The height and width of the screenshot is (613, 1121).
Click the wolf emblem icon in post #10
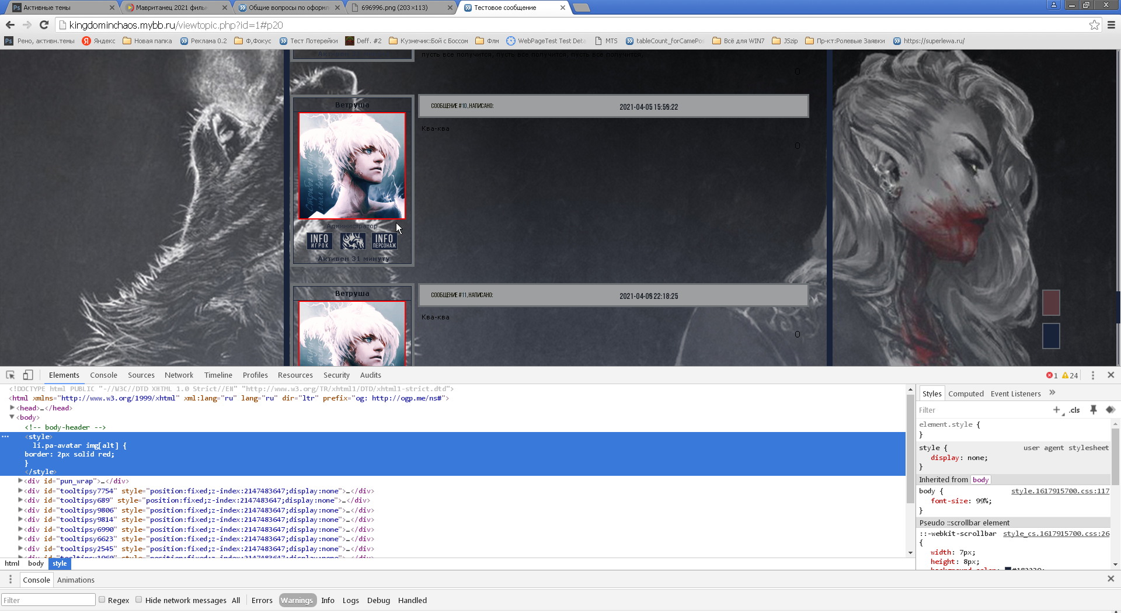353,241
